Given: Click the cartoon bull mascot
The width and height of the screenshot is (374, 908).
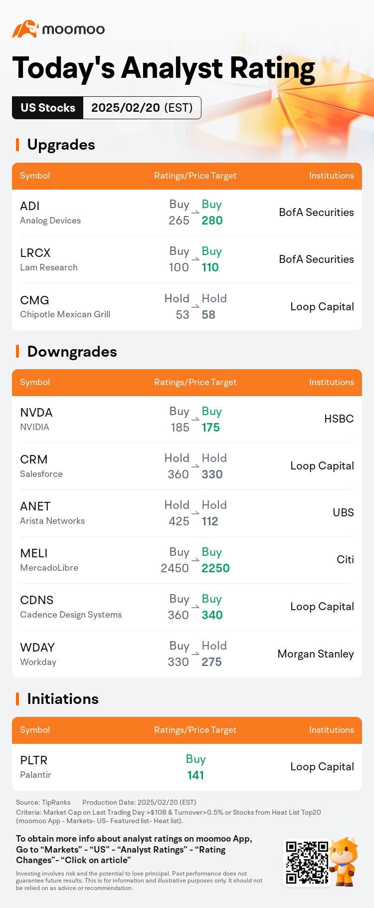Looking at the screenshot, I should point(345,862).
